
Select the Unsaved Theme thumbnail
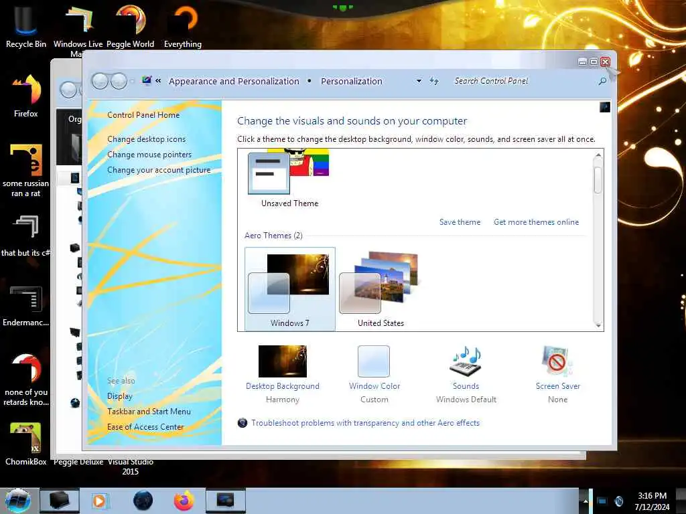289,178
